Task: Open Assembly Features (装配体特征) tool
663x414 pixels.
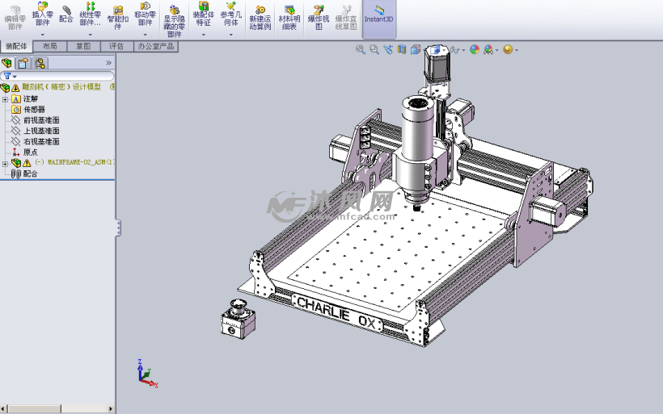Action: pos(204,14)
